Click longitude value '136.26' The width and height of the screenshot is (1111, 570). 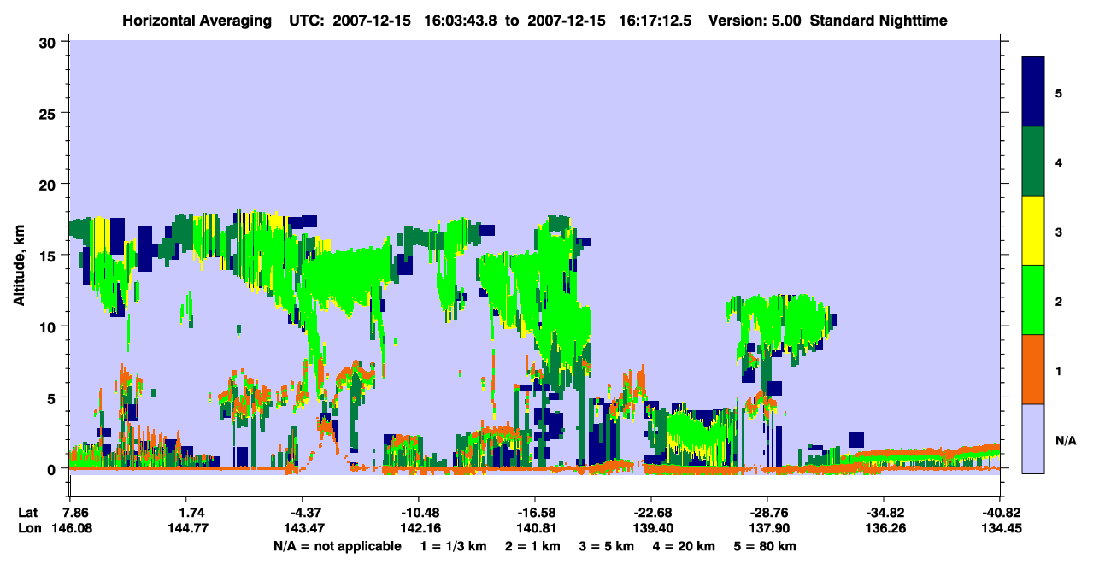pyautogui.click(x=884, y=528)
